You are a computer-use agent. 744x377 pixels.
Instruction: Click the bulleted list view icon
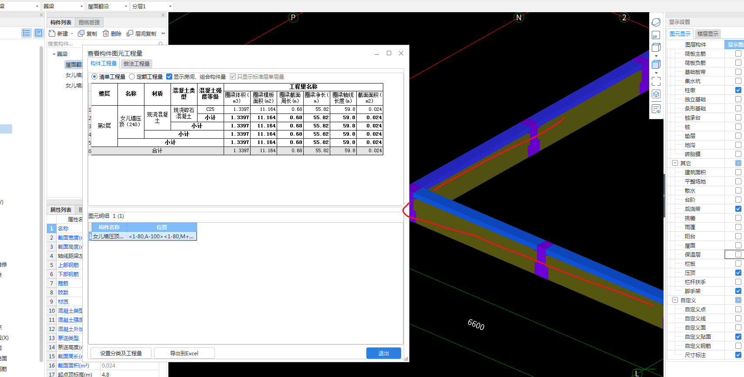point(27,33)
